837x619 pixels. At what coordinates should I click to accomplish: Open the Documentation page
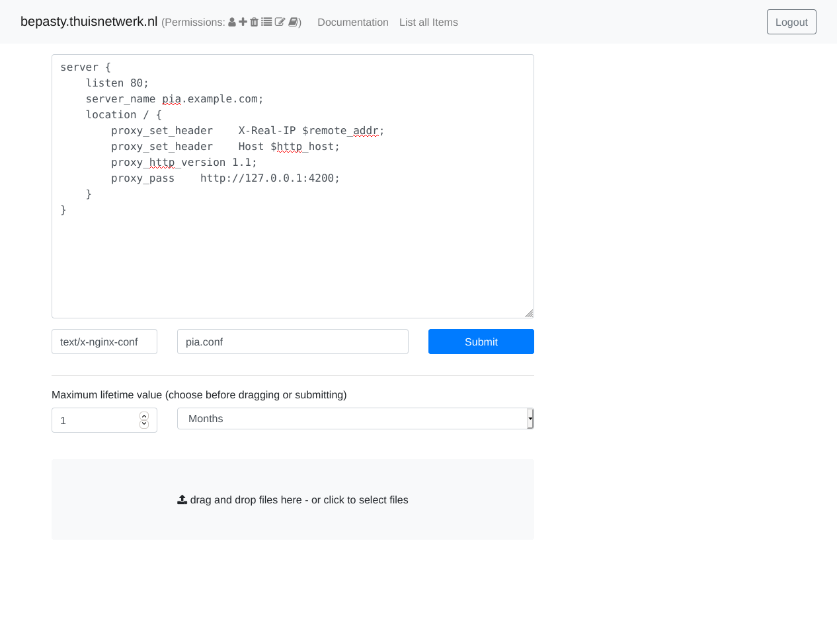click(x=353, y=22)
